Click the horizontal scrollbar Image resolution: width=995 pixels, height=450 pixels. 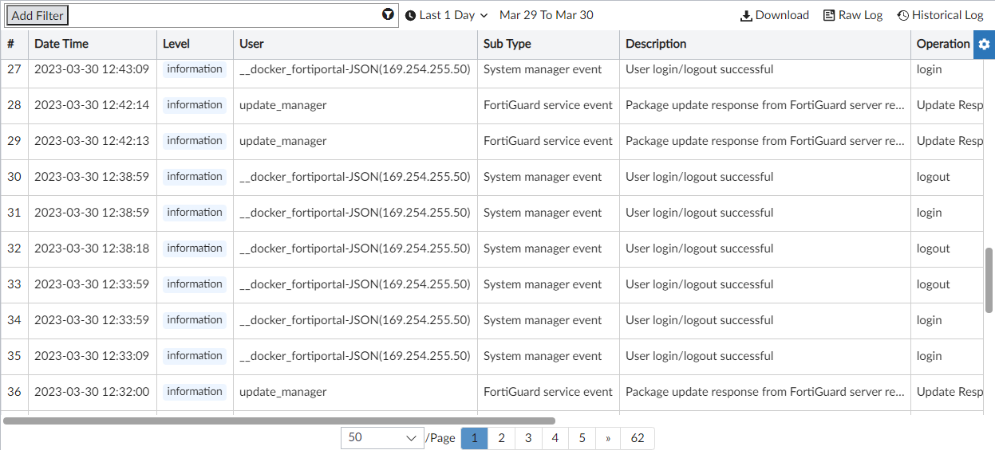click(279, 421)
